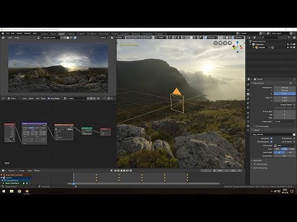Collapse the Dimensions panel

coord(258,83)
